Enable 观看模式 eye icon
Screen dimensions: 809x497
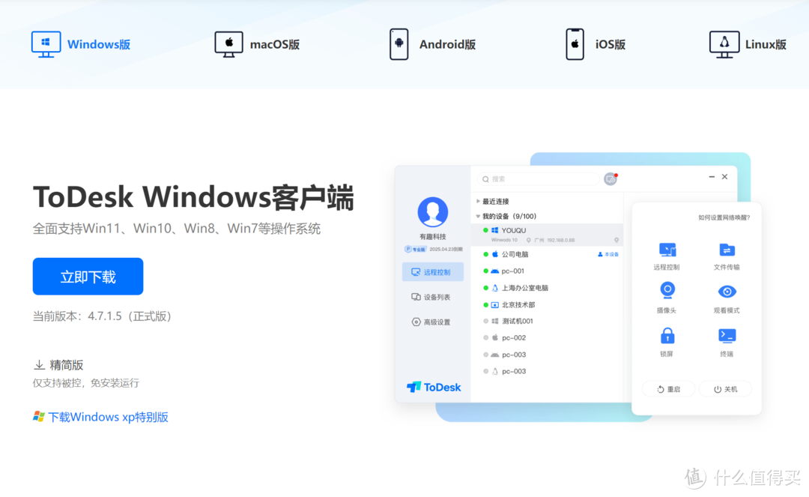pos(727,292)
